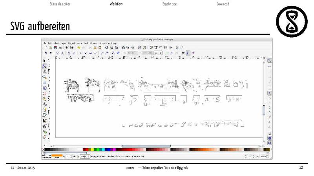Select the Pencil freehand tool
The width and height of the screenshot is (314, 176).
[44, 110]
